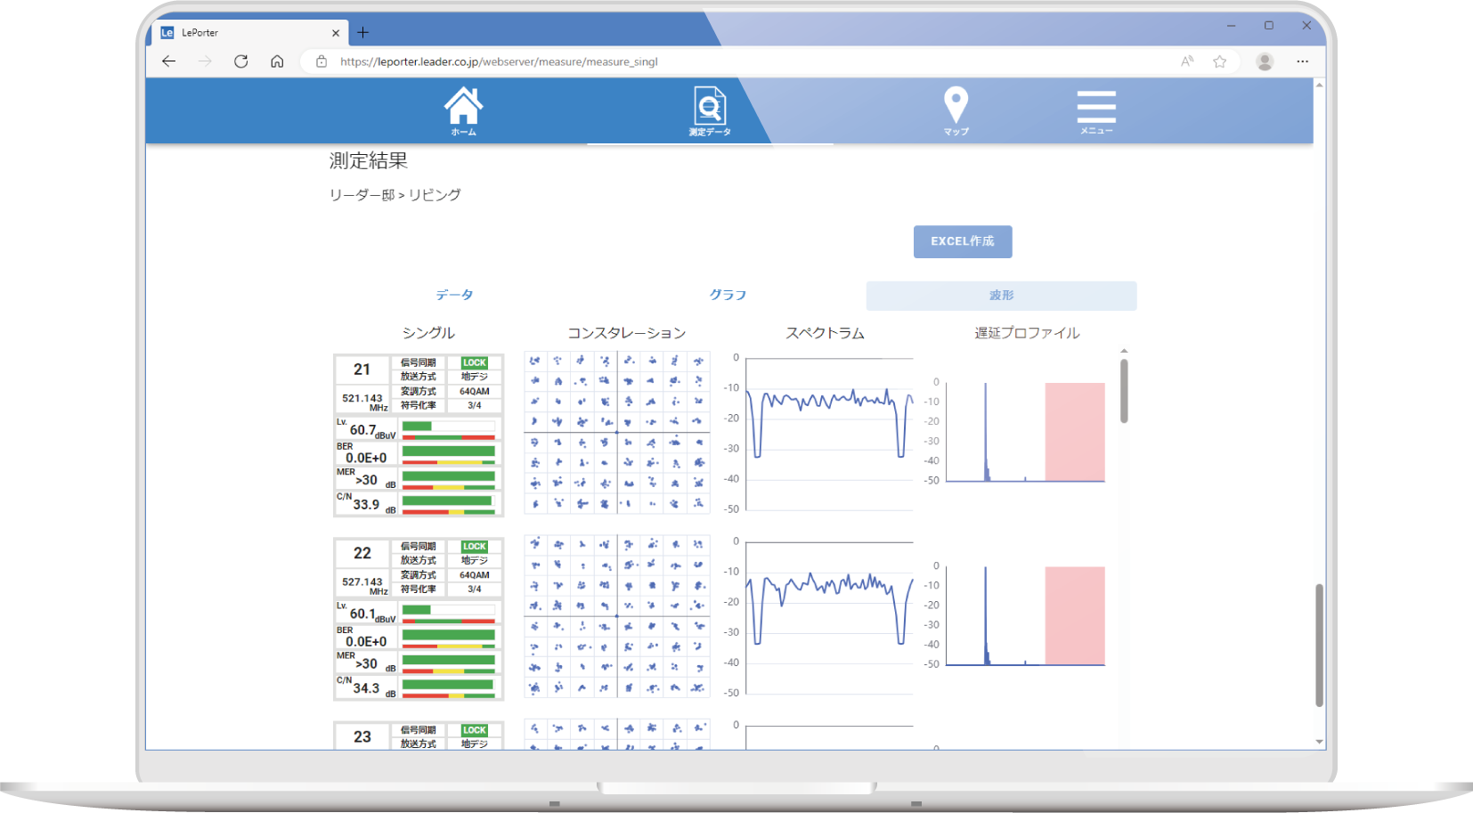Image resolution: width=1473 pixels, height=813 pixels.
Task: Click channel 22 spectrum graph
Action: (x=829, y=617)
